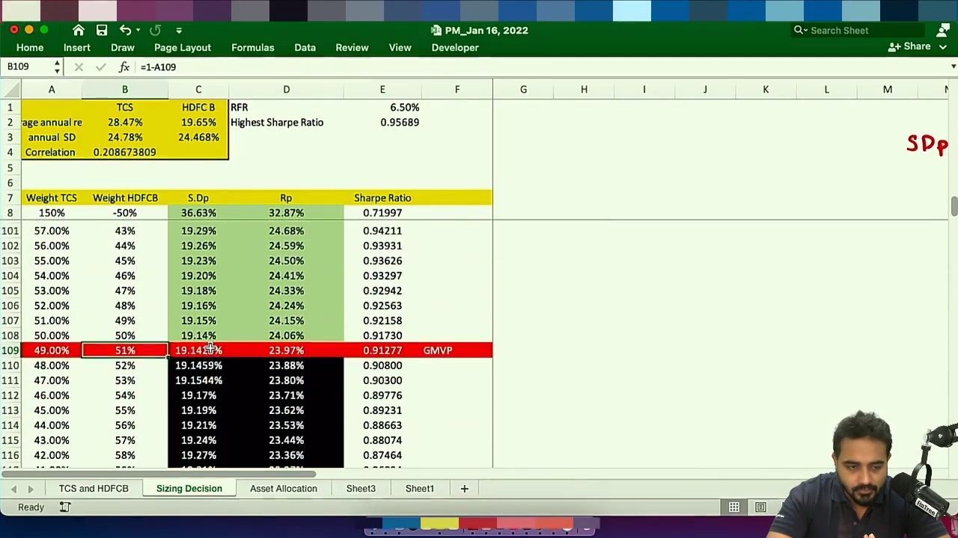Open the undo history dropdown arrow

[138, 31]
